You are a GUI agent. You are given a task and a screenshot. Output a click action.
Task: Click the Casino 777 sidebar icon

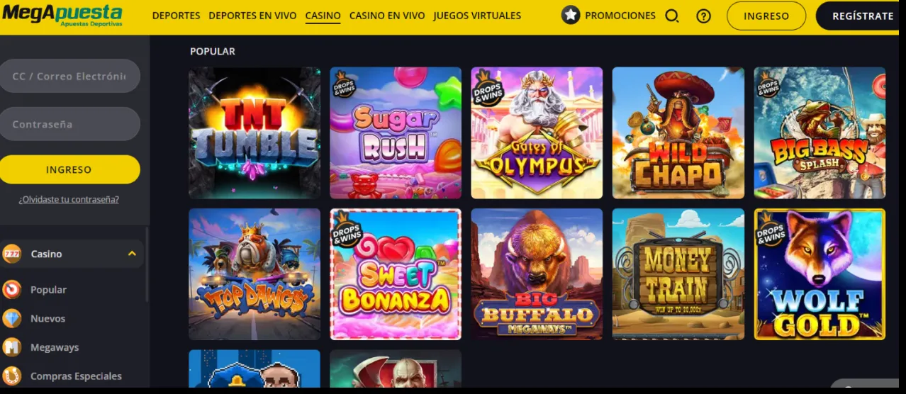[12, 254]
